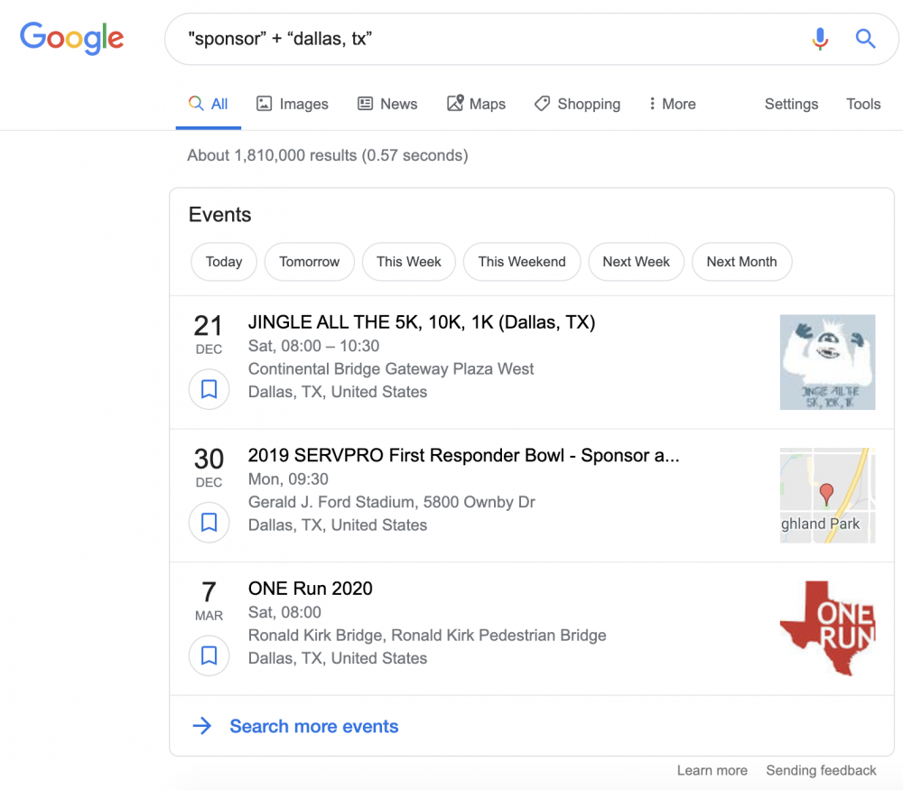Viewport: 903px width, 790px height.
Task: Switch to the Images tab
Action: (293, 104)
